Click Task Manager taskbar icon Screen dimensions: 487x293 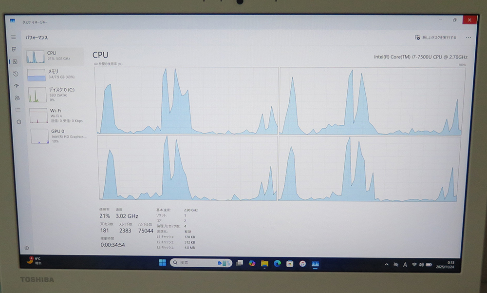[315, 264]
